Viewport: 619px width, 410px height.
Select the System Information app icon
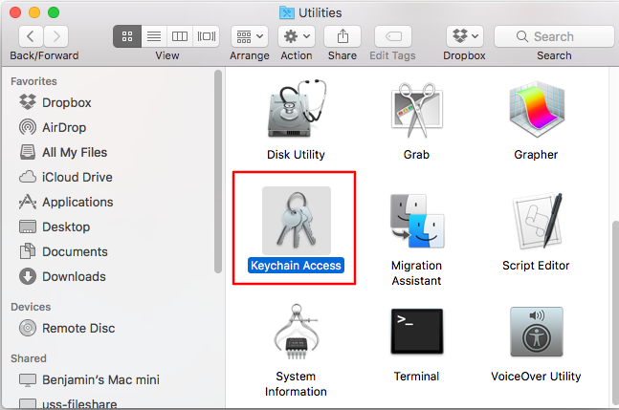(297, 332)
